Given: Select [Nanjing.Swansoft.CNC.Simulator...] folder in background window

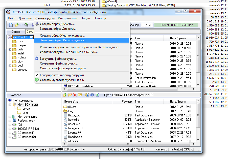Looking at the screenshot, I should pyautogui.click(x=140, y=5).
